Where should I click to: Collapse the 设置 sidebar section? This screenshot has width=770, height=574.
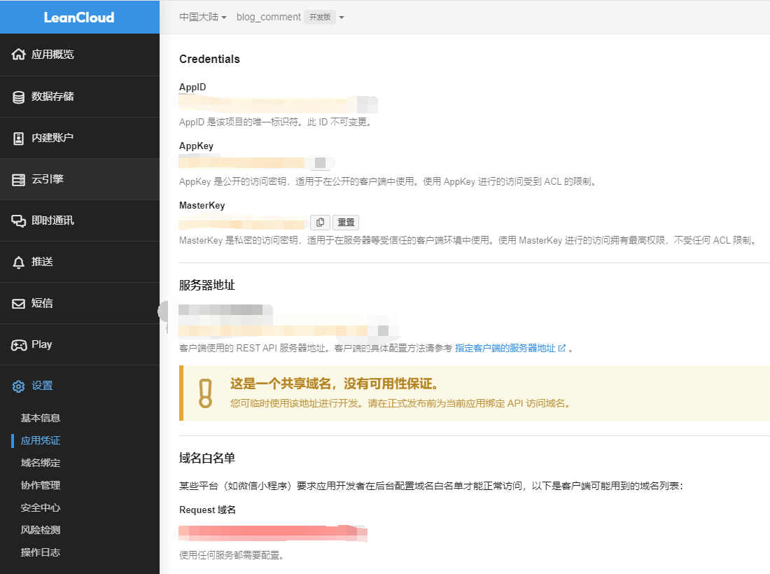(80, 386)
